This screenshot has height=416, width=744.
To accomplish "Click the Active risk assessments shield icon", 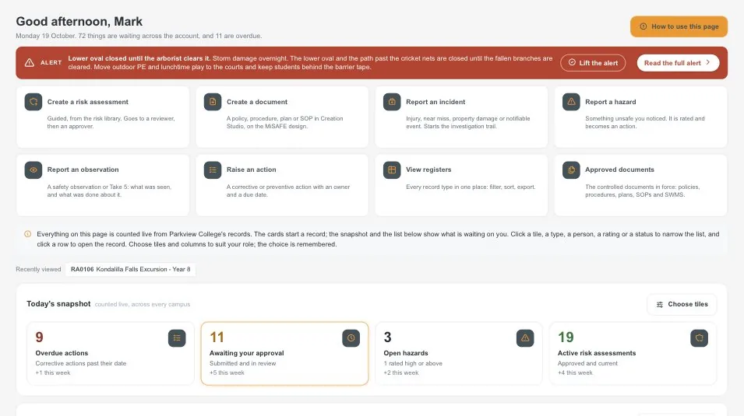I will (x=700, y=338).
